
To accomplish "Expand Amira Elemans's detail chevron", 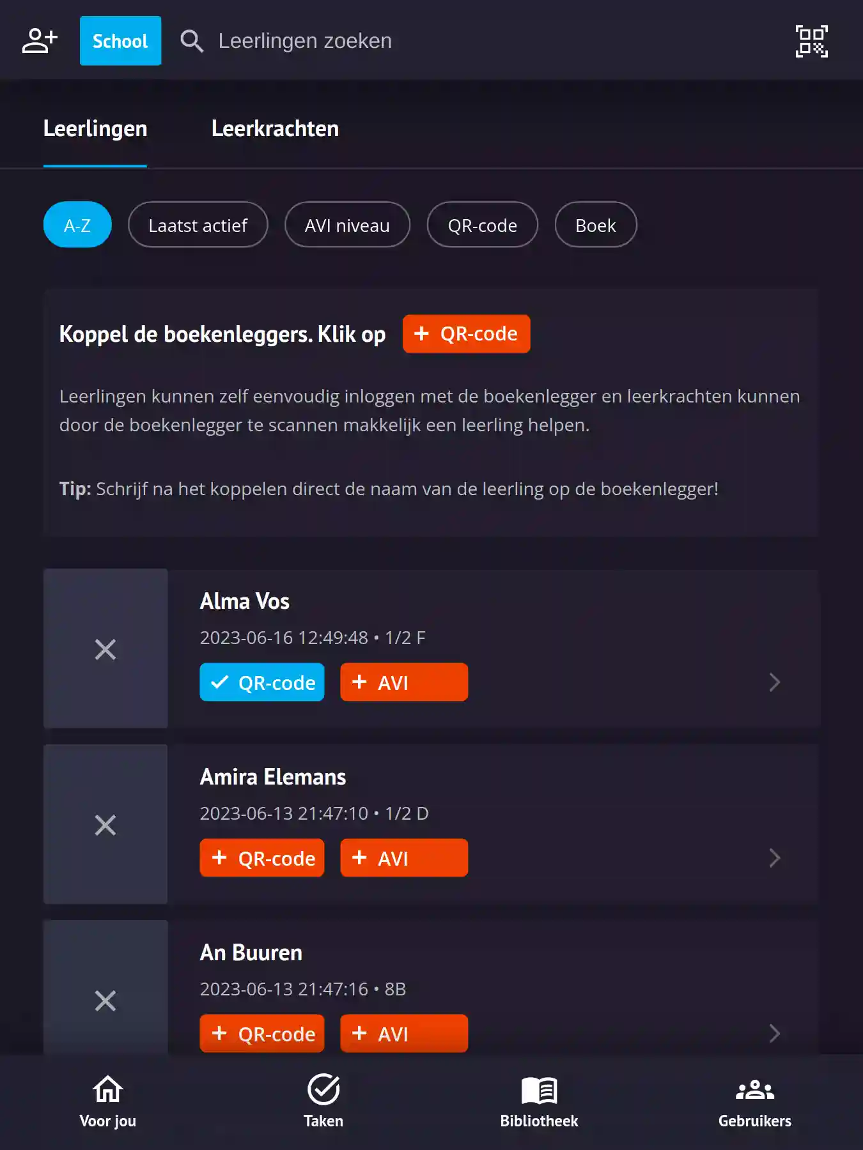I will [775, 858].
